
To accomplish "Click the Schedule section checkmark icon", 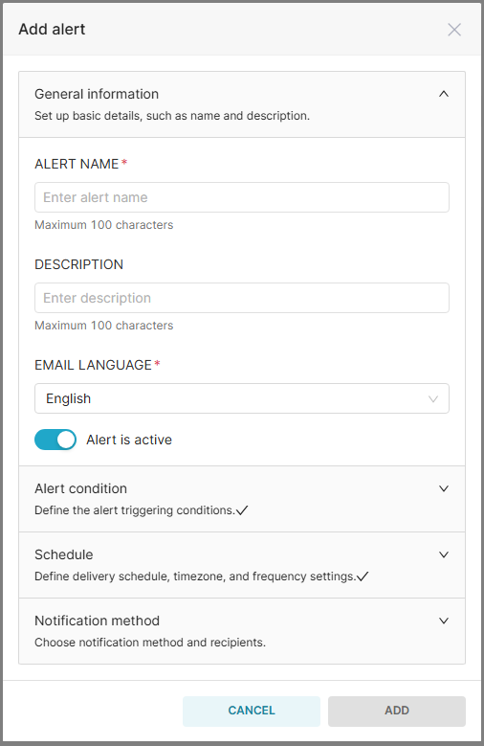I will click(x=363, y=576).
